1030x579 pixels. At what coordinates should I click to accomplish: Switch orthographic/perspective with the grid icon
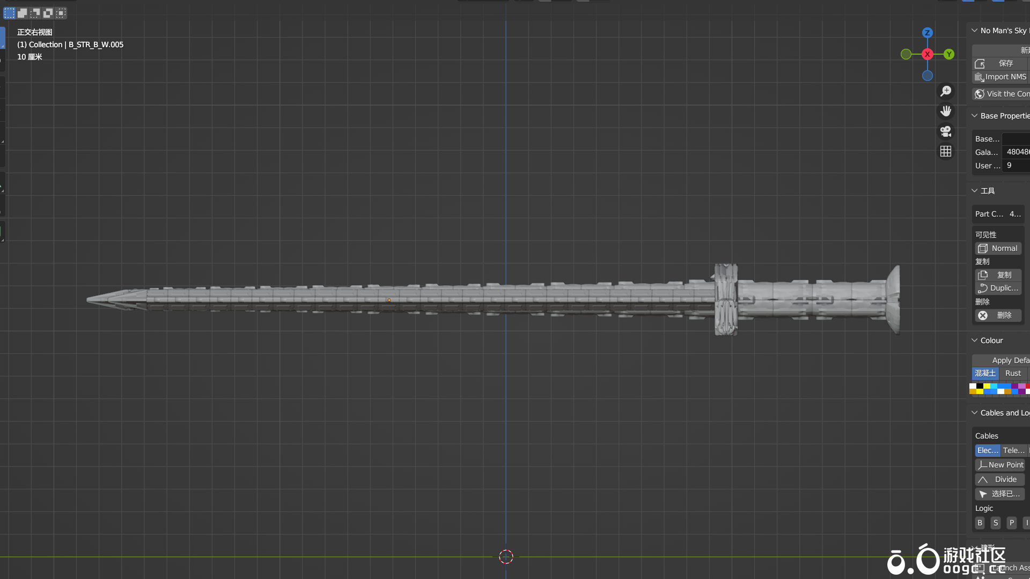(x=946, y=152)
